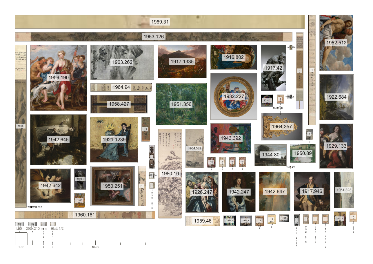Select the ink landscape labeled 1963.262

pos(122,62)
